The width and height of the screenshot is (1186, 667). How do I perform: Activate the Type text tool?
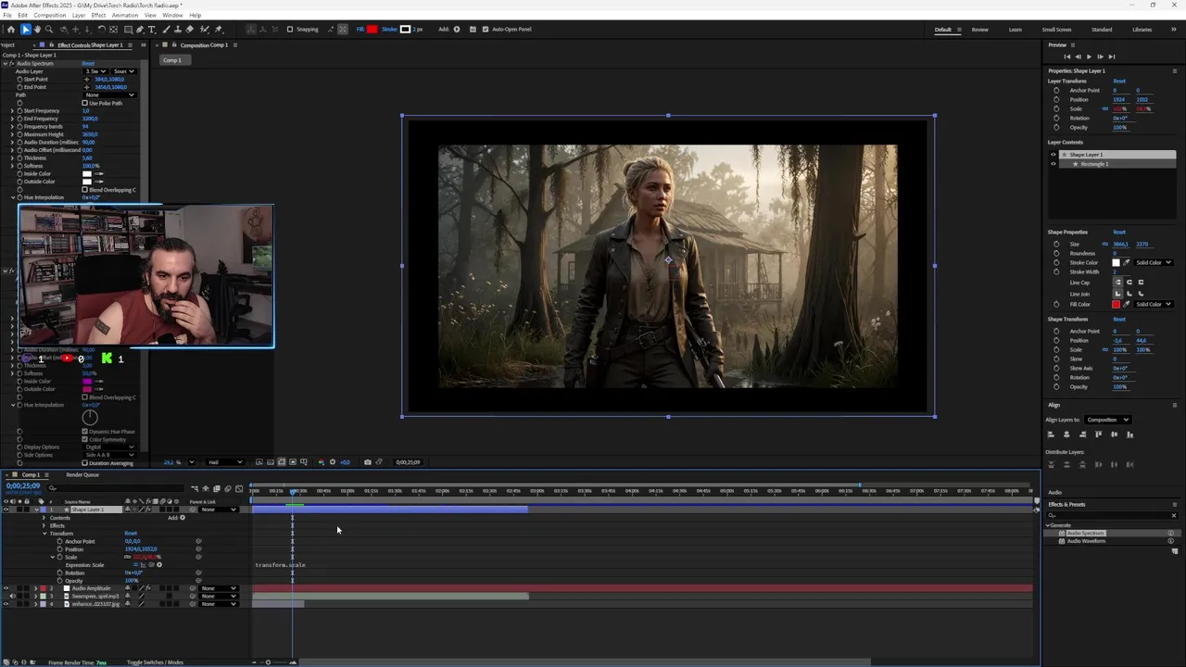(152, 30)
